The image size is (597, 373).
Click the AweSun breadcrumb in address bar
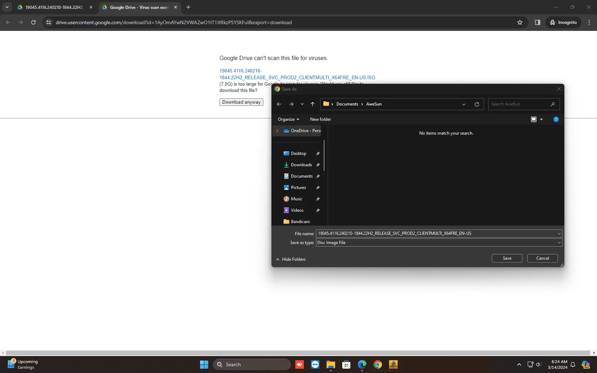point(374,104)
